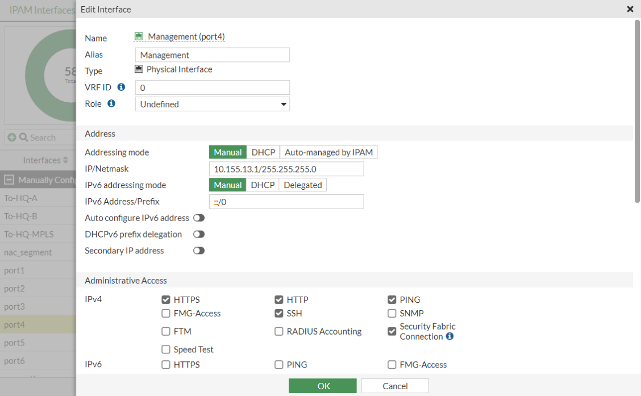This screenshot has width=641, height=396.
Task: Enable Secondary IP address toggle
Action: pos(198,251)
